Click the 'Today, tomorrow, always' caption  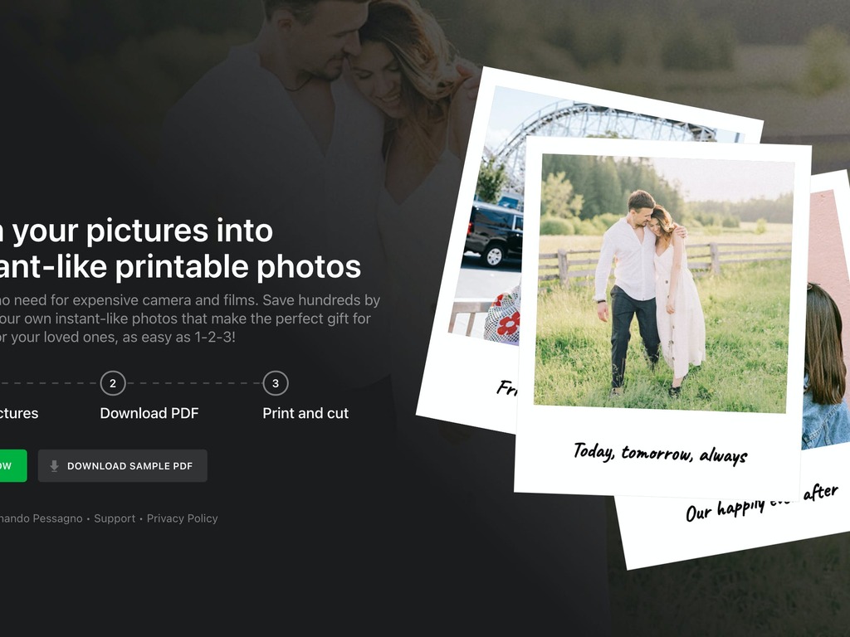coord(660,453)
